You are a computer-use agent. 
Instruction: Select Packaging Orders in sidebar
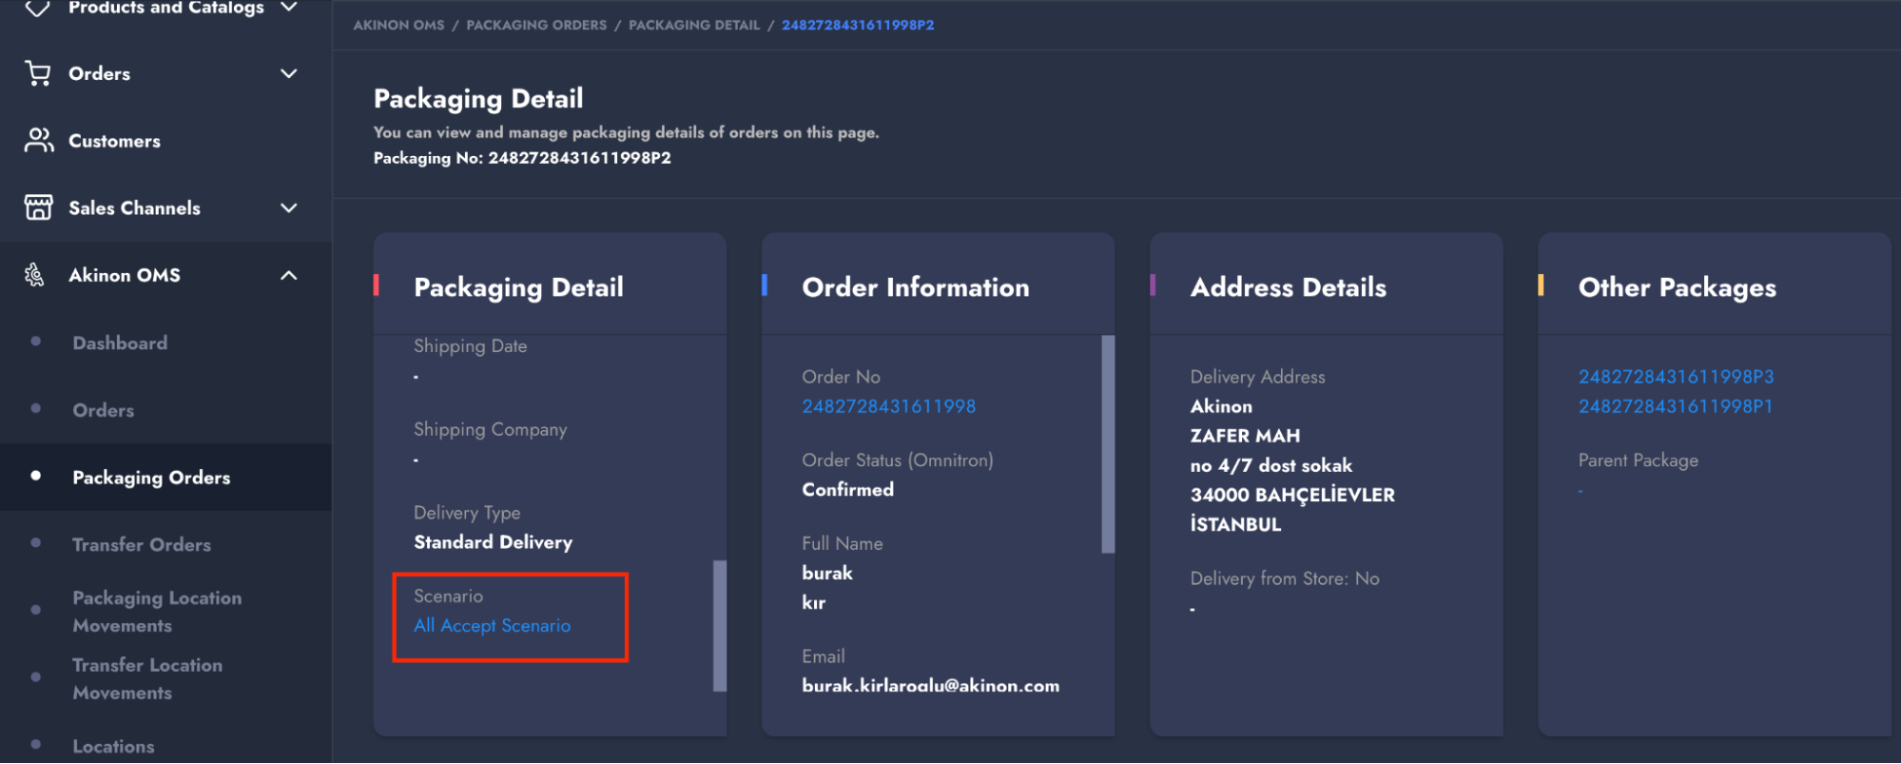click(x=151, y=478)
